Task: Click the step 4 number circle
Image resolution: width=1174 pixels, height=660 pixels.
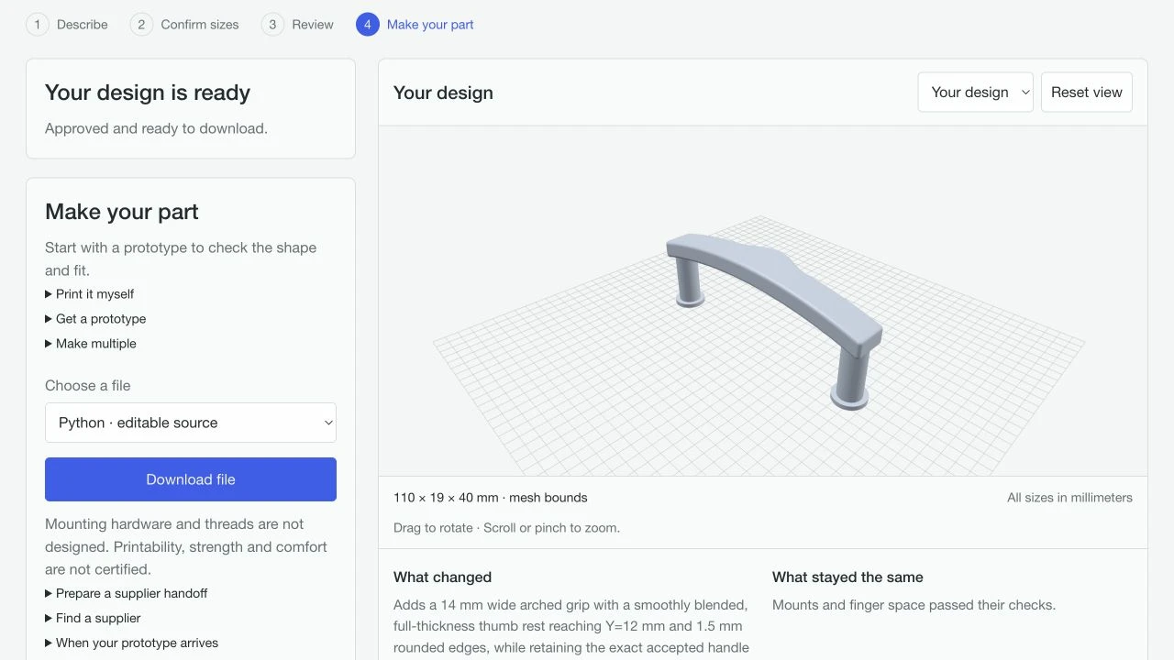Action: tap(368, 25)
